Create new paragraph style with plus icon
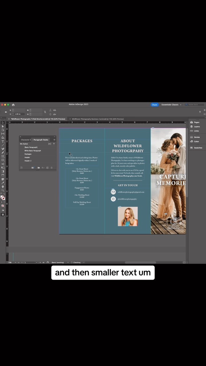The width and height of the screenshot is (206, 366). 47,168
